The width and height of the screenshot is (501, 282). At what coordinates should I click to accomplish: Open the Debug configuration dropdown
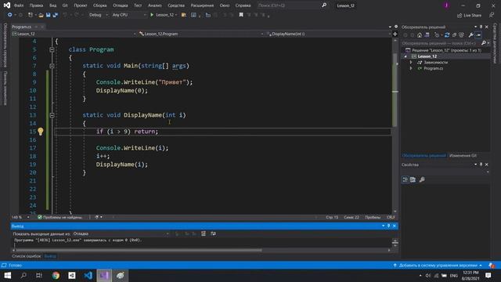tap(98, 15)
